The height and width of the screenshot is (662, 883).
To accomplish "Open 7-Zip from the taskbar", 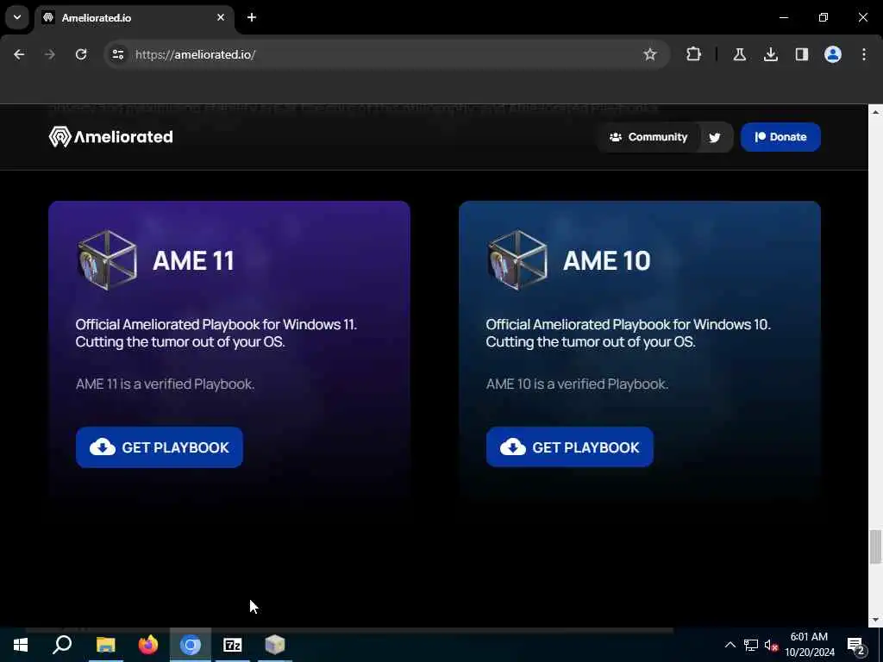I will [x=233, y=645].
